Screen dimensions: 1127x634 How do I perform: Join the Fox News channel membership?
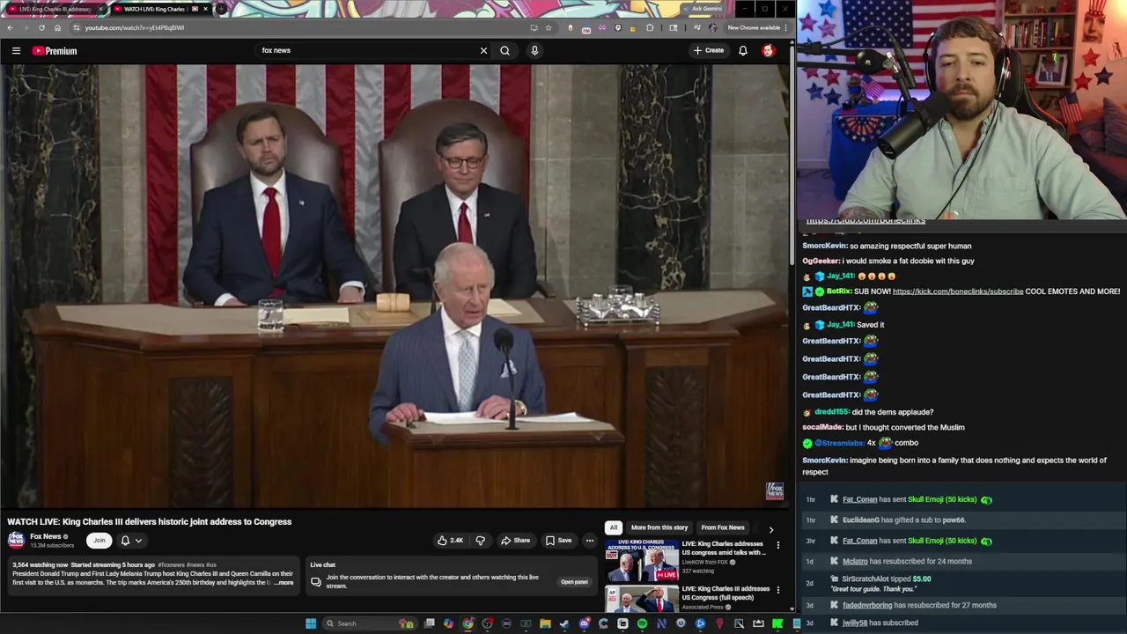click(99, 541)
